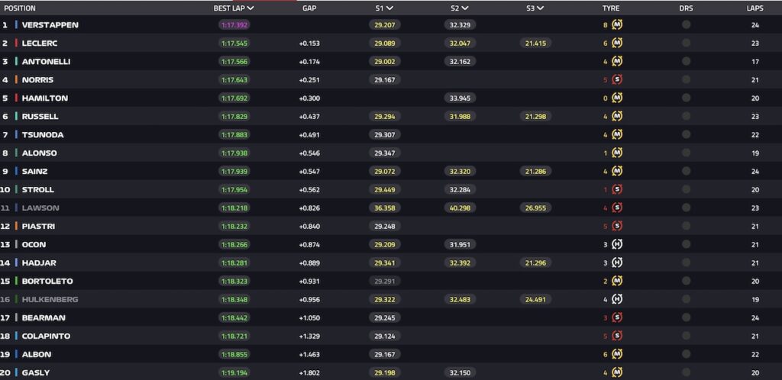782x380 pixels.
Task: Expand the S1 sector column dropdown
Action: coord(389,8)
